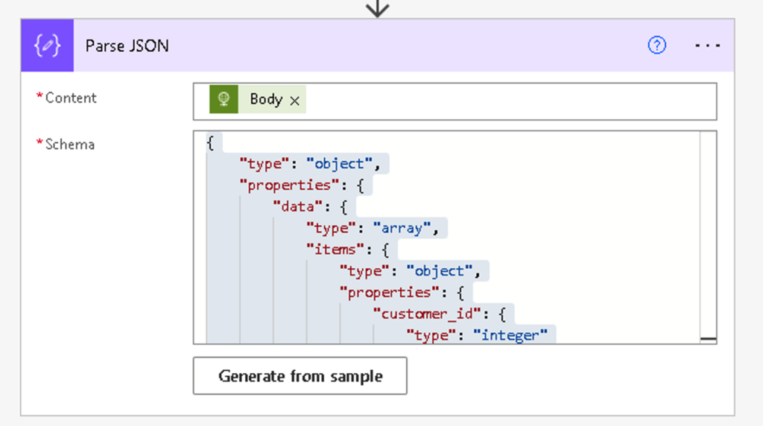Viewport: 763px width, 426px height.
Task: Remove the Body token with X
Action: click(x=294, y=101)
